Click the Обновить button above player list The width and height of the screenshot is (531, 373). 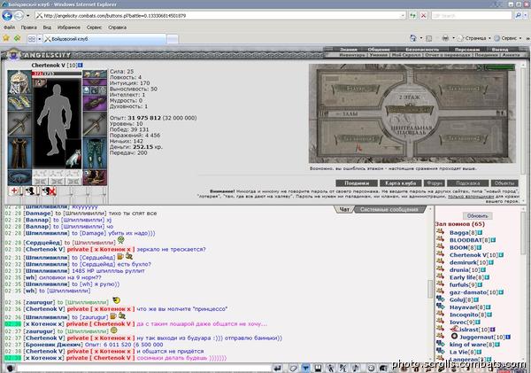click(478, 216)
